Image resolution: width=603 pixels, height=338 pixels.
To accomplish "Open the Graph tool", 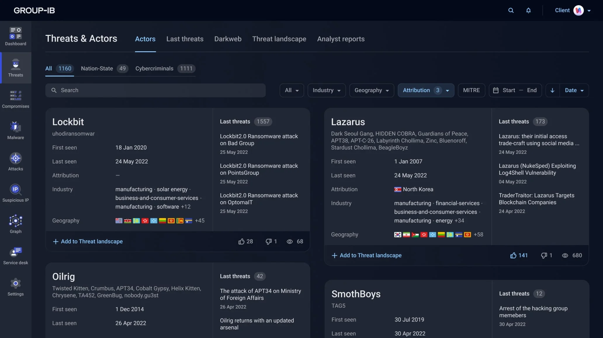I will coord(15,224).
